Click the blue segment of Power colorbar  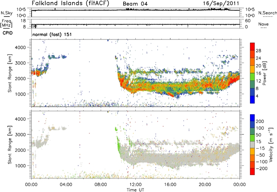pyautogui.click(x=252, y=99)
